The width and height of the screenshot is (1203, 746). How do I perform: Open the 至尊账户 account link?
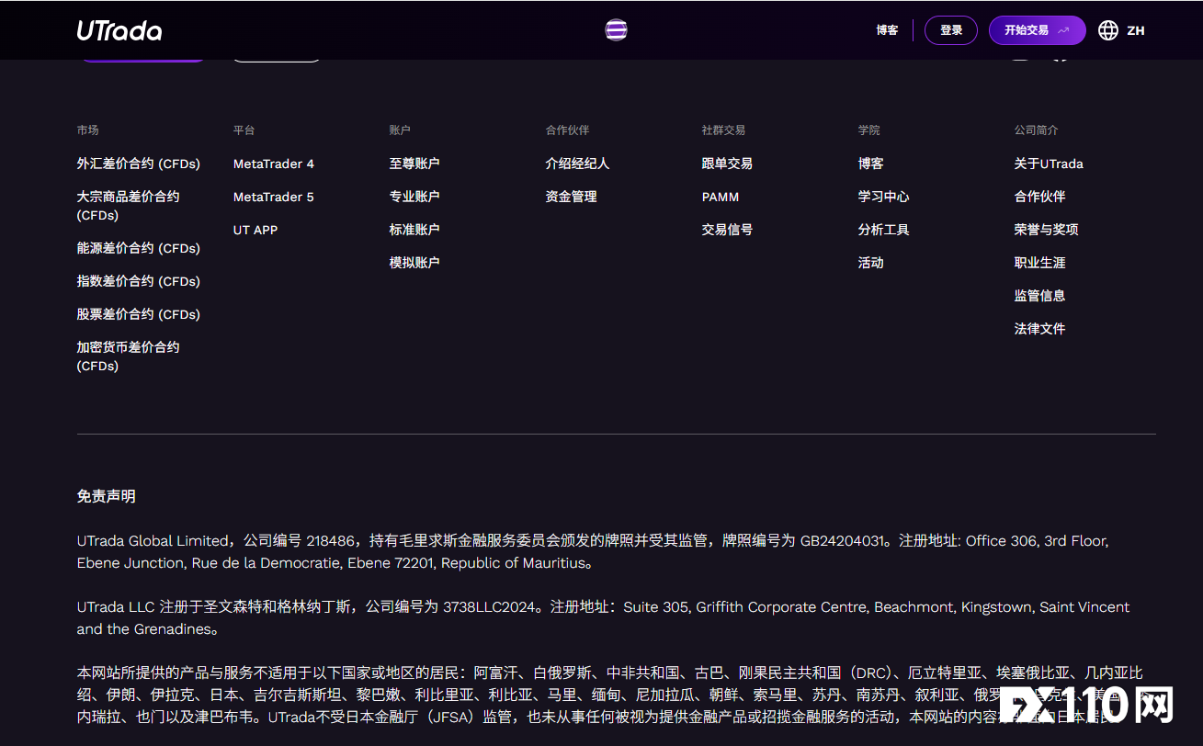414,164
